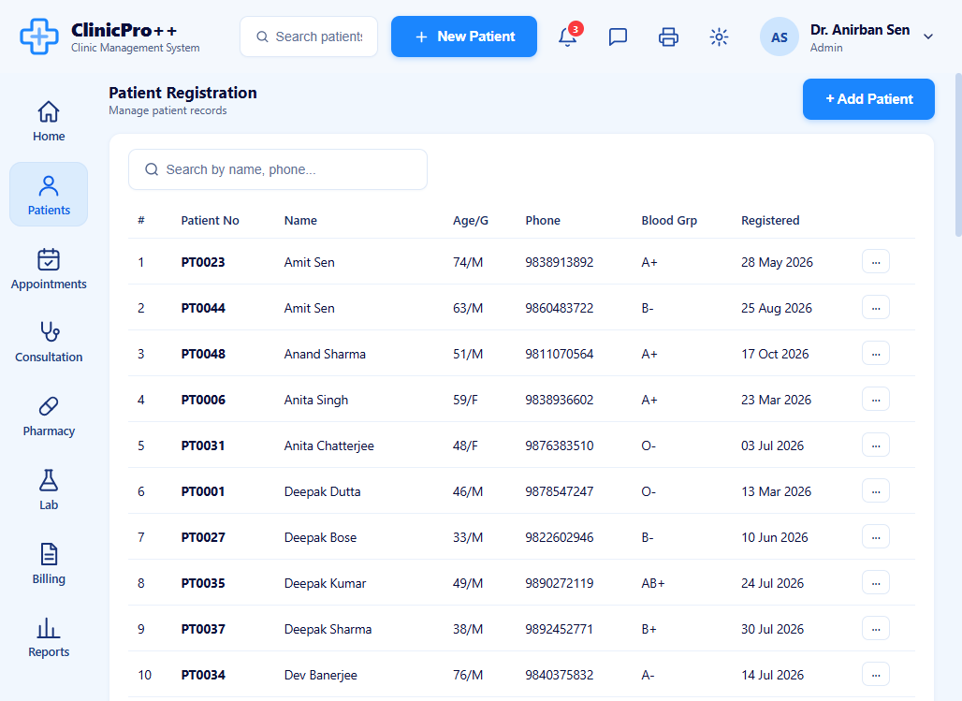
Task: Click the Patient No column header
Action: [x=210, y=220]
